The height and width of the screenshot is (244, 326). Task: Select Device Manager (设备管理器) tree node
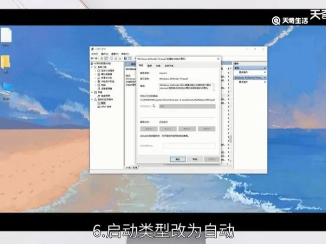[x=105, y=88]
